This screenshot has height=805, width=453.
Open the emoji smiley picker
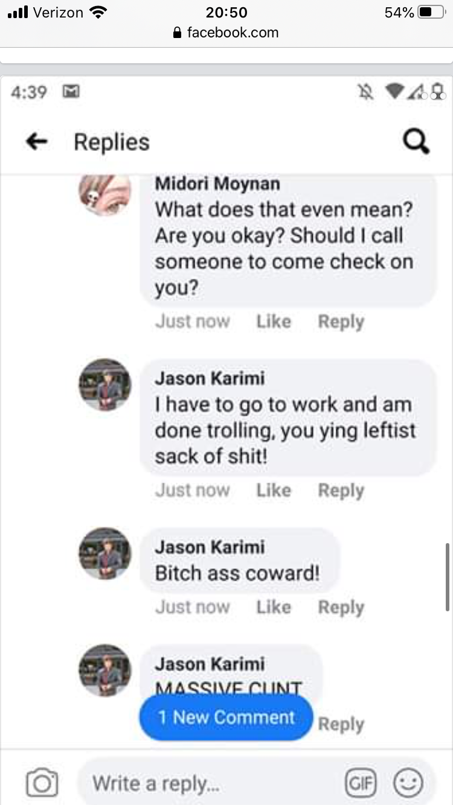(408, 783)
